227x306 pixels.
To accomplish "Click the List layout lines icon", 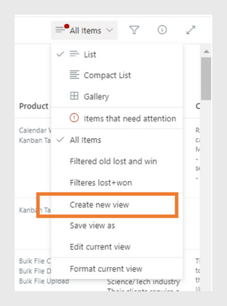I will pos(74,54).
